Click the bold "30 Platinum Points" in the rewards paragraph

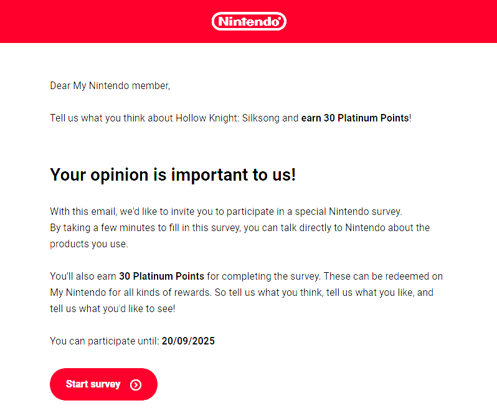(161, 277)
